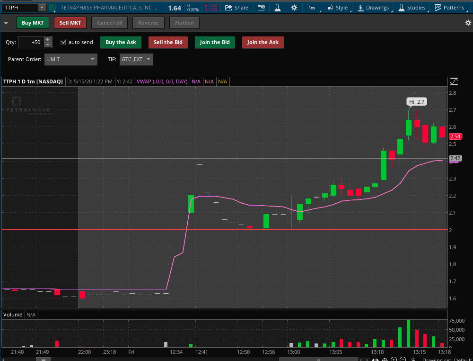
Task: Click the Hi: 2.7 price bubble
Action: (417, 102)
